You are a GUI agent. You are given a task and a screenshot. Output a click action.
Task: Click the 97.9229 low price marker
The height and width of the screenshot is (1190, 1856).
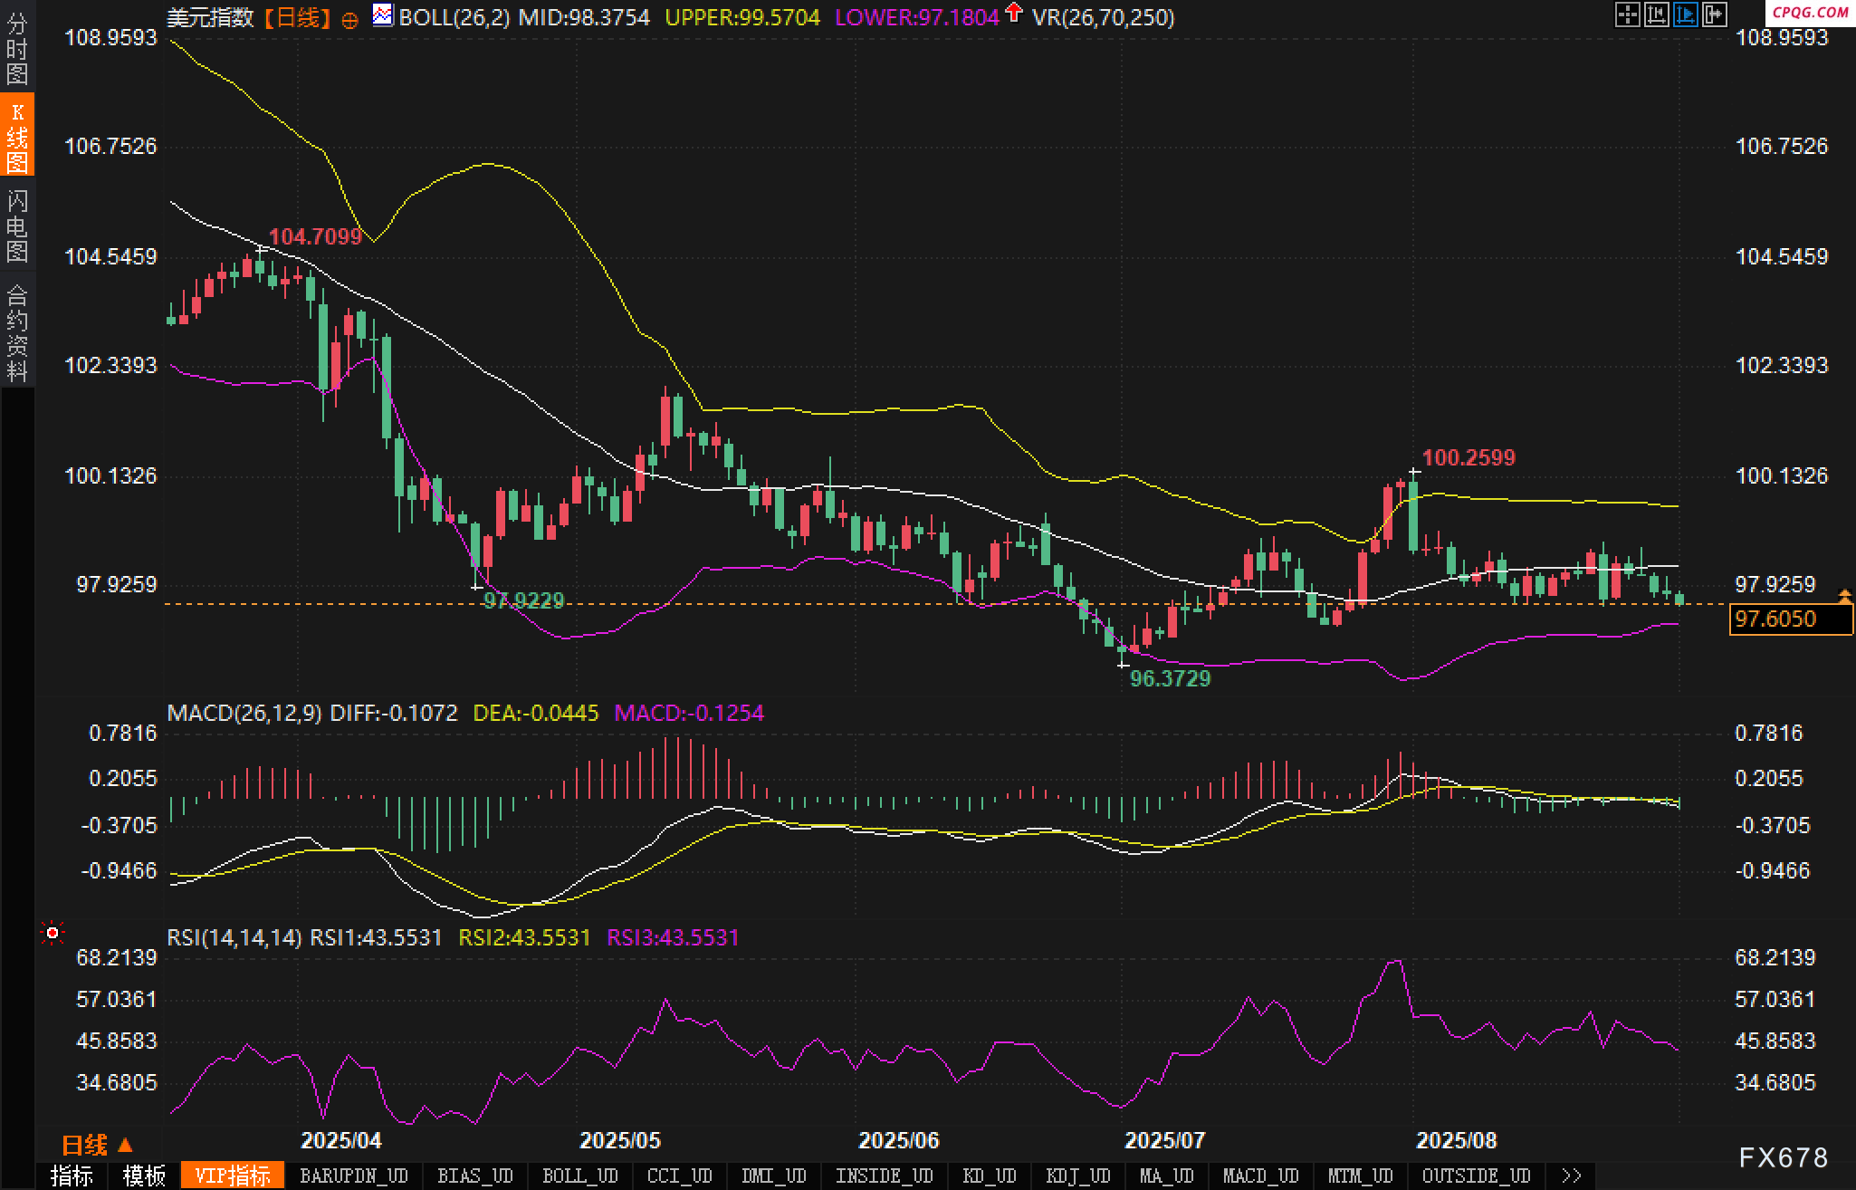coord(523,600)
